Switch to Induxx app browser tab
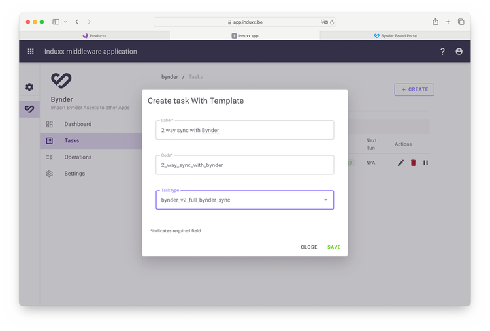The image size is (490, 331). (245, 36)
